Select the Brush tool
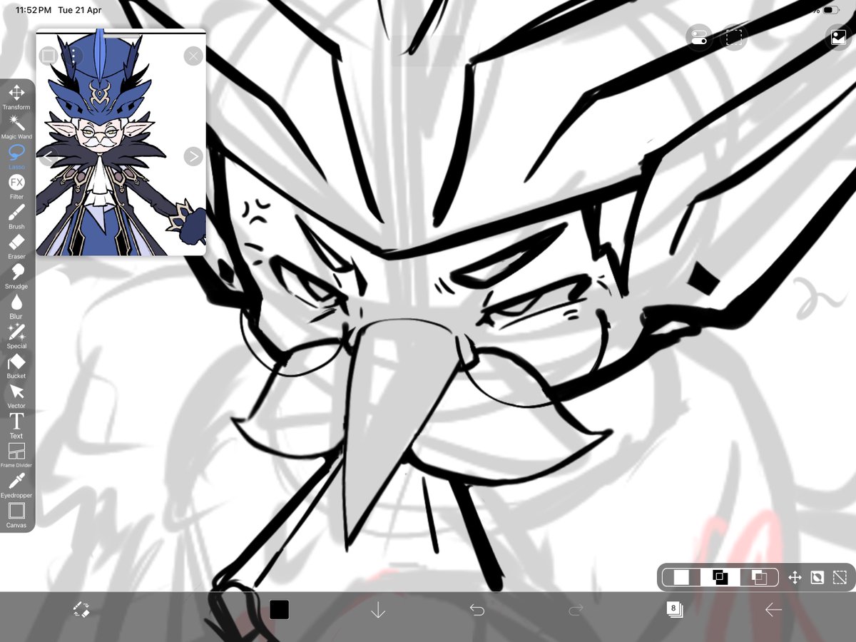The height and width of the screenshot is (642, 856). pyautogui.click(x=16, y=216)
